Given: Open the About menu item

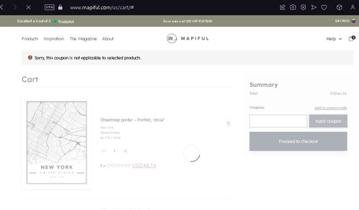Looking at the screenshot, I should 108,39.
